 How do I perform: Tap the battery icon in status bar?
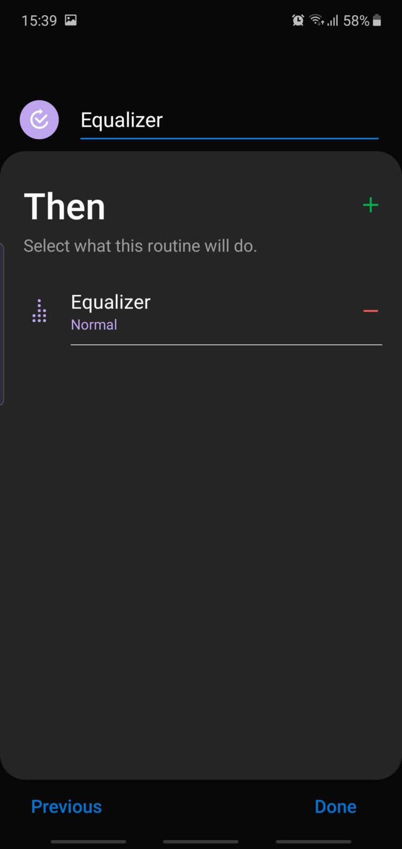pos(377,20)
